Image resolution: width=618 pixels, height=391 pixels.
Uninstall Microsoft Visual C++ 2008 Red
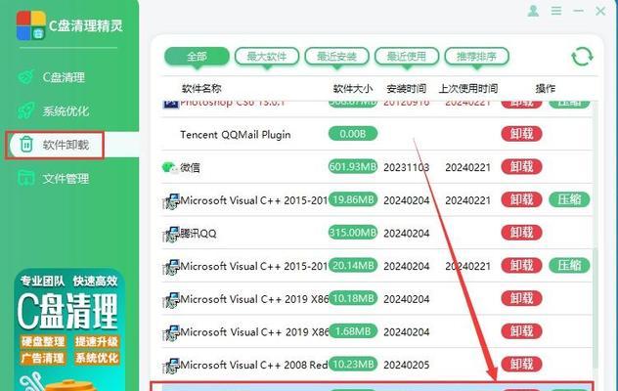521,364
